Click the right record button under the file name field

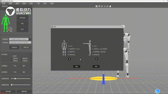point(26,48)
